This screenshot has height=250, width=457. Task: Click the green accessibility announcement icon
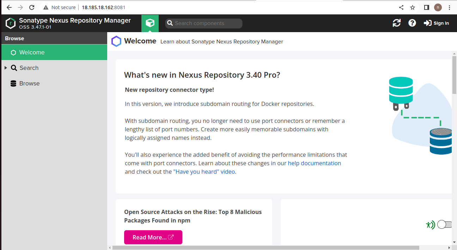pyautogui.click(x=431, y=225)
